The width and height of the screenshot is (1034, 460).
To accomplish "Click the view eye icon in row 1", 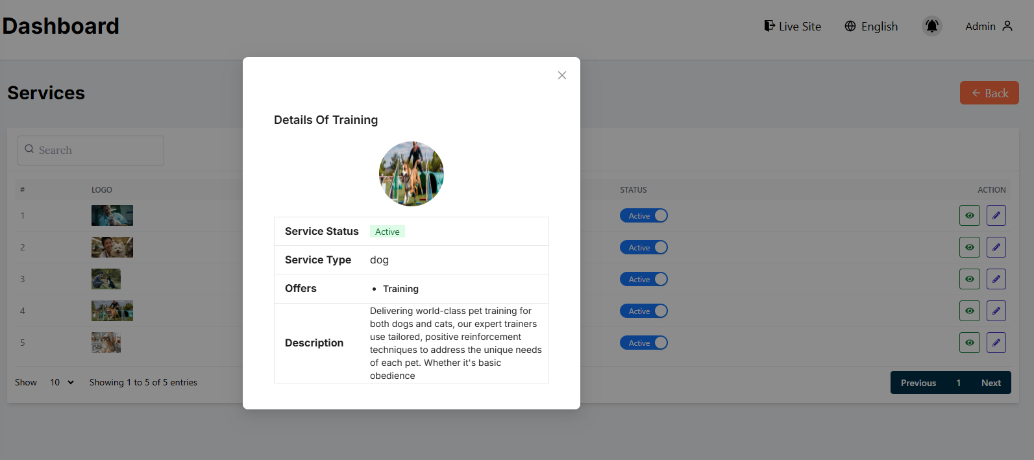I will point(969,215).
